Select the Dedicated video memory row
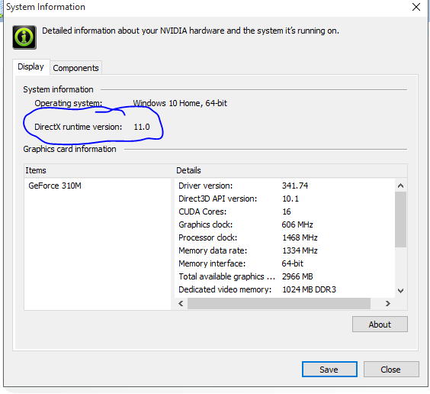This screenshot has width=430, height=394. pos(284,289)
